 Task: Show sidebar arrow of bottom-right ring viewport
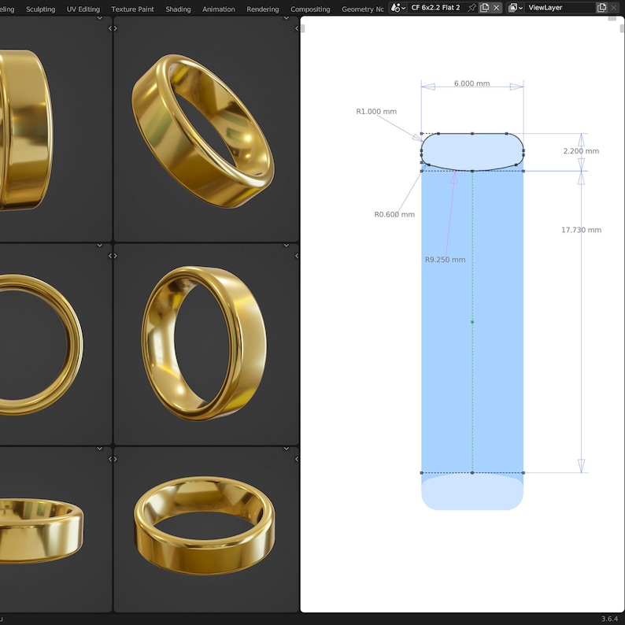click(296, 459)
